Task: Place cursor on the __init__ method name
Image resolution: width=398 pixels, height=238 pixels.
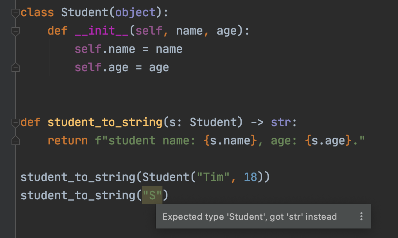Action: click(102, 31)
